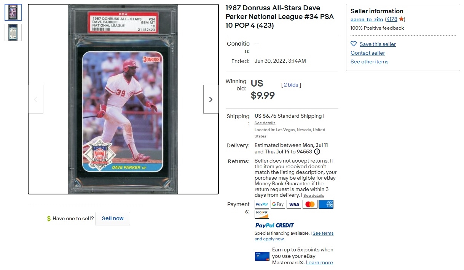Click the Discover payment icon
The height and width of the screenshot is (270, 464).
pyautogui.click(x=262, y=214)
